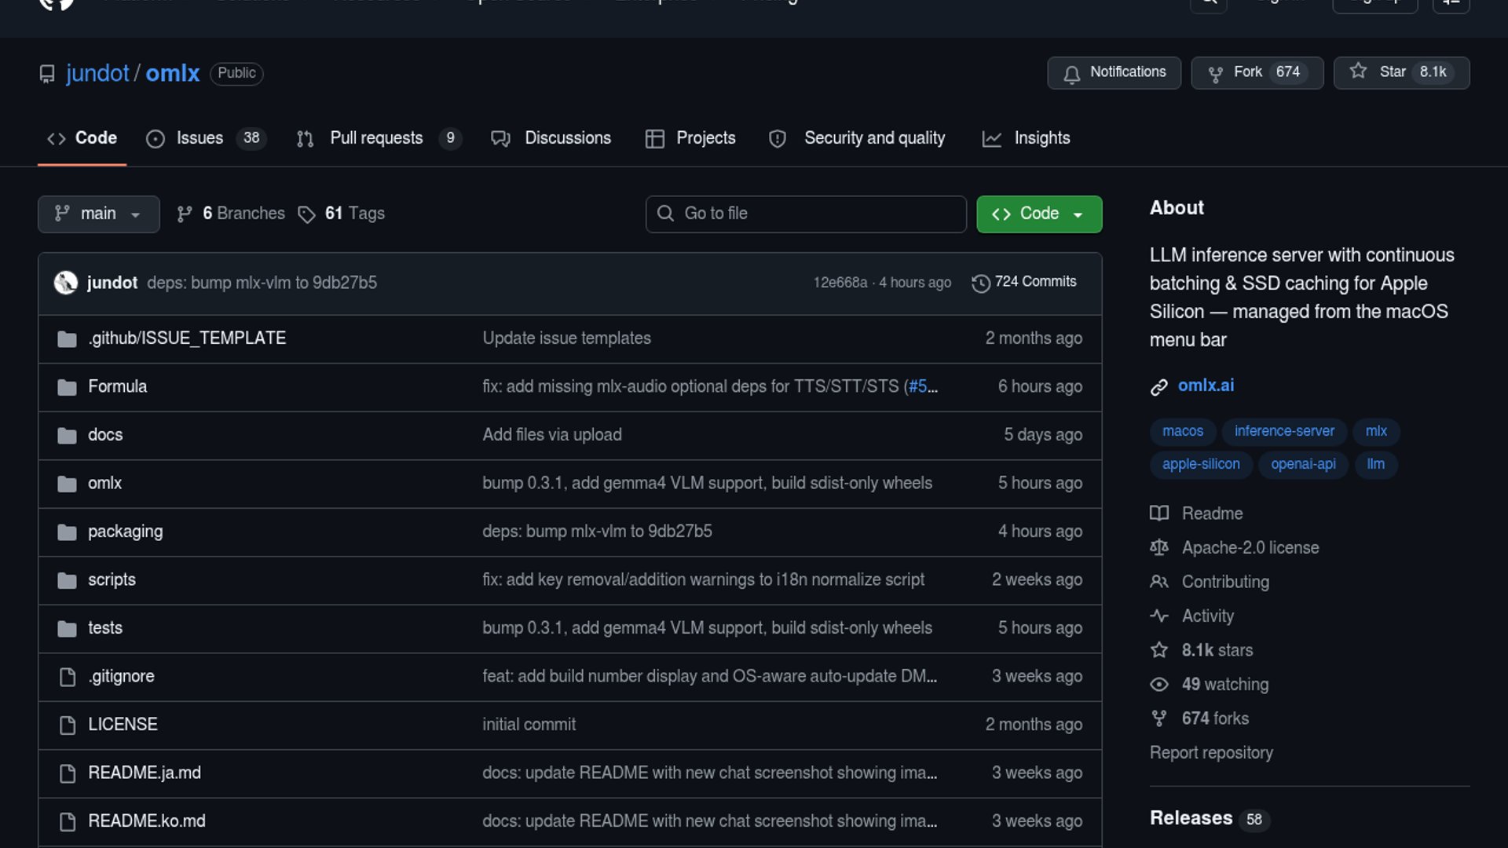Viewport: 1508px width, 848px height.
Task: Click the tags icon beside 61 Tags
Action: click(x=306, y=214)
